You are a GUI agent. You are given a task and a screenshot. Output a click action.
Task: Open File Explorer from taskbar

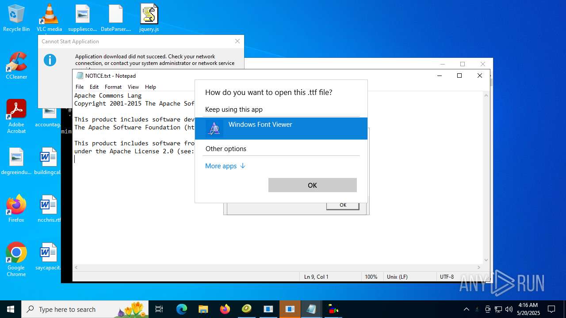point(203,309)
